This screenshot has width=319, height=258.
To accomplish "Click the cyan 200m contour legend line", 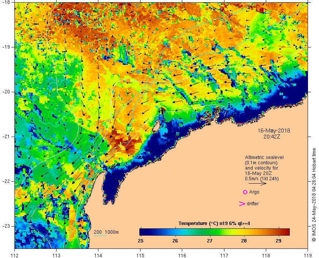I will coord(100,236).
